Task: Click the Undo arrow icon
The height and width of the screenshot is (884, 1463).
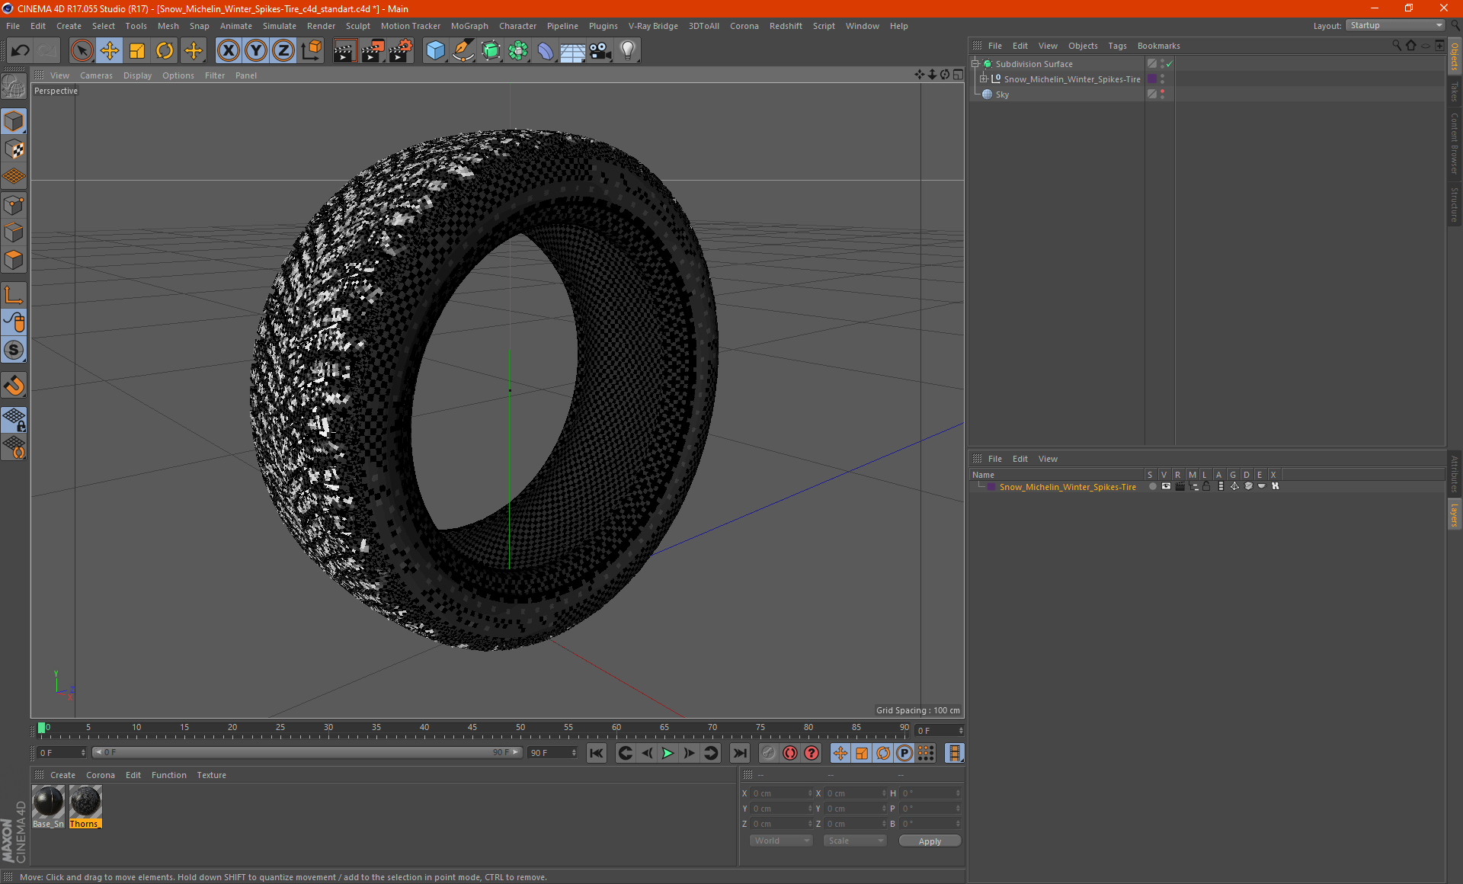Action: [21, 51]
